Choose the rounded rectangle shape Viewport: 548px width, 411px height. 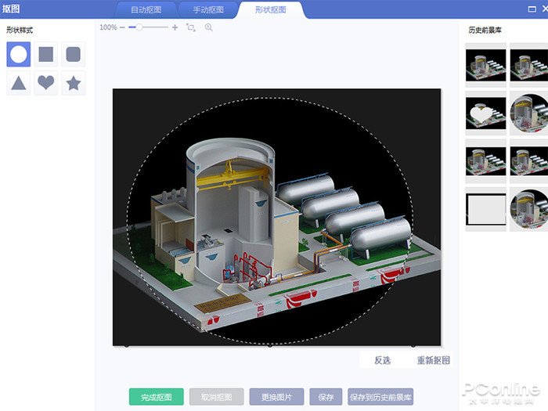click(x=74, y=55)
